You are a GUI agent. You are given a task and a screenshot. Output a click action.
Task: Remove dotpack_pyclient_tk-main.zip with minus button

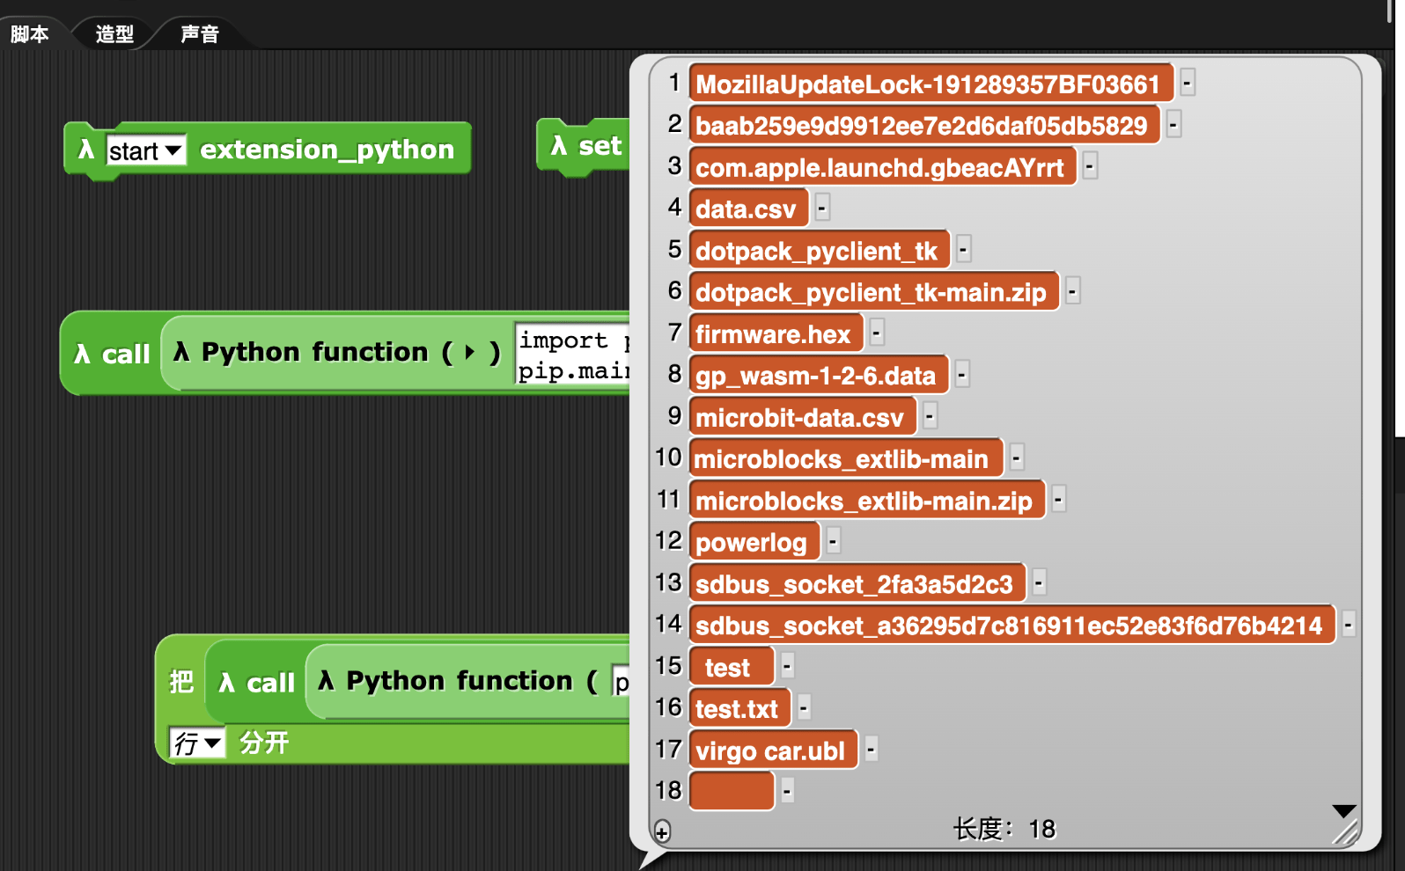point(1072,291)
